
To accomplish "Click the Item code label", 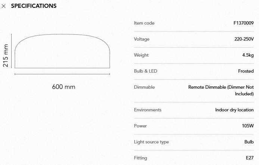I will point(144,23).
